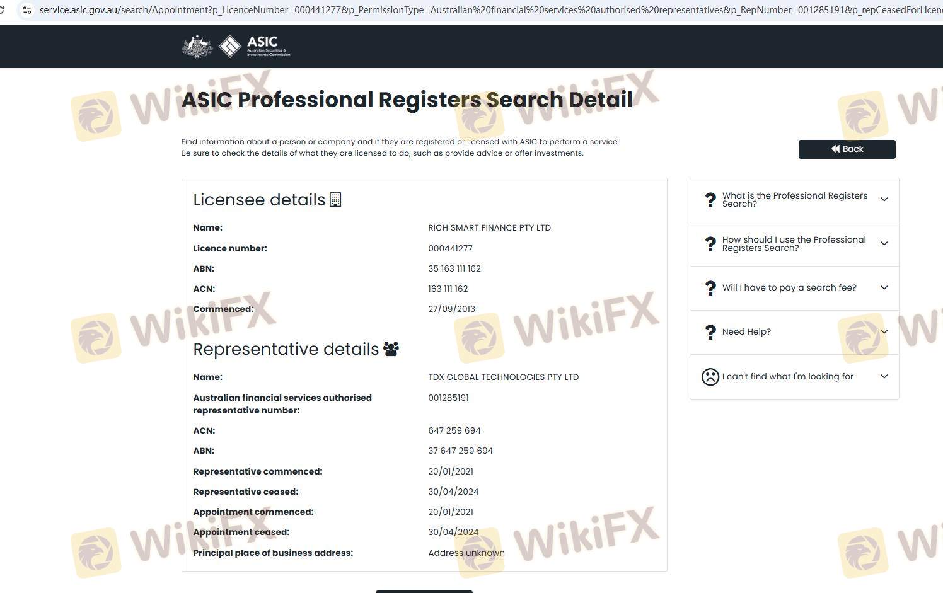
Task: Click the 'Appointment commenced:' label
Action: tap(253, 512)
